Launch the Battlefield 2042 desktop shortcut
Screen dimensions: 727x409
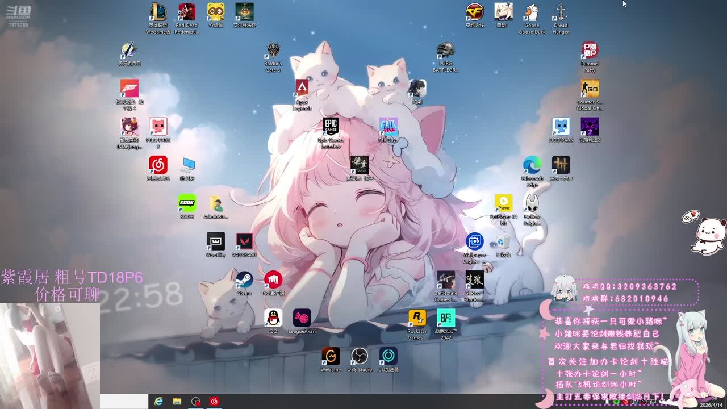pyautogui.click(x=446, y=325)
